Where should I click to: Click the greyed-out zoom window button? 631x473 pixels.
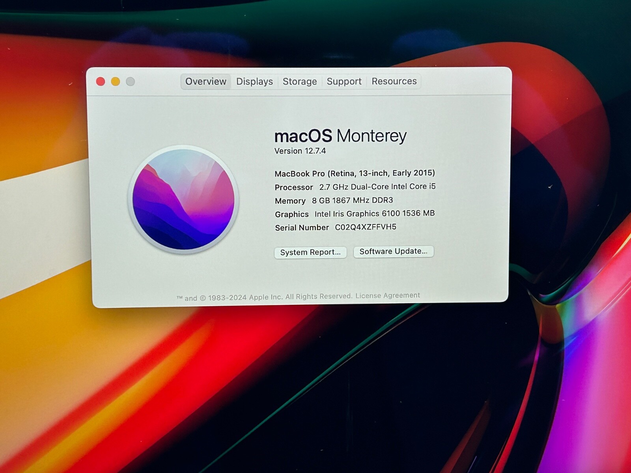(x=131, y=82)
